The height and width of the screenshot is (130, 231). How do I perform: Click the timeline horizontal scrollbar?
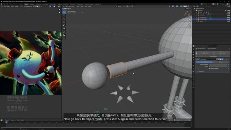point(96,127)
